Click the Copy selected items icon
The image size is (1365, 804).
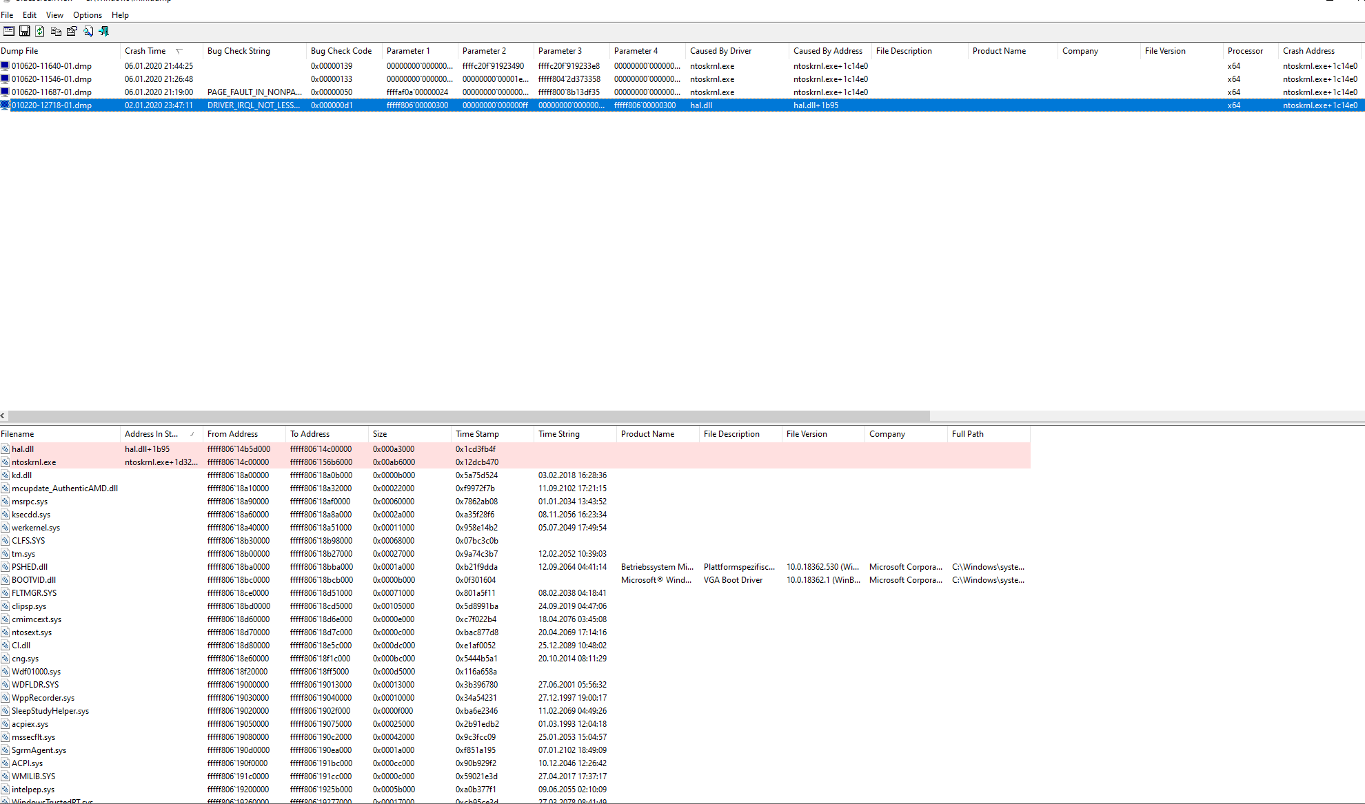tap(56, 31)
